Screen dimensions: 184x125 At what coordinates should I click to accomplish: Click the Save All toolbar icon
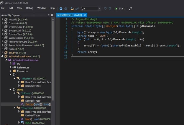click(76, 9)
